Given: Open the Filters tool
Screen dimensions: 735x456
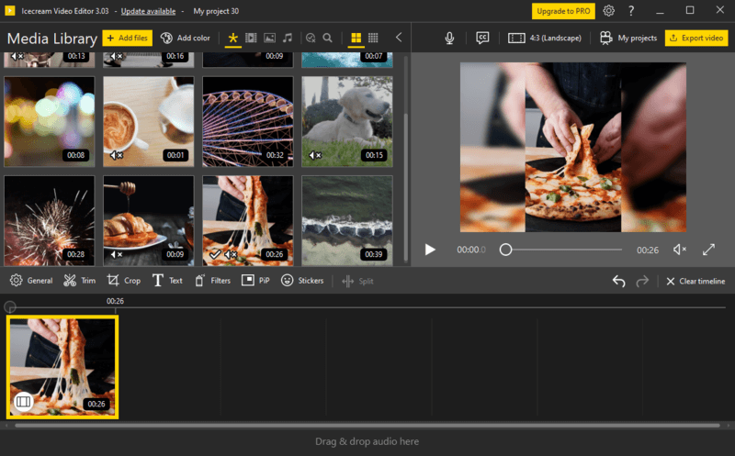Looking at the screenshot, I should point(212,281).
